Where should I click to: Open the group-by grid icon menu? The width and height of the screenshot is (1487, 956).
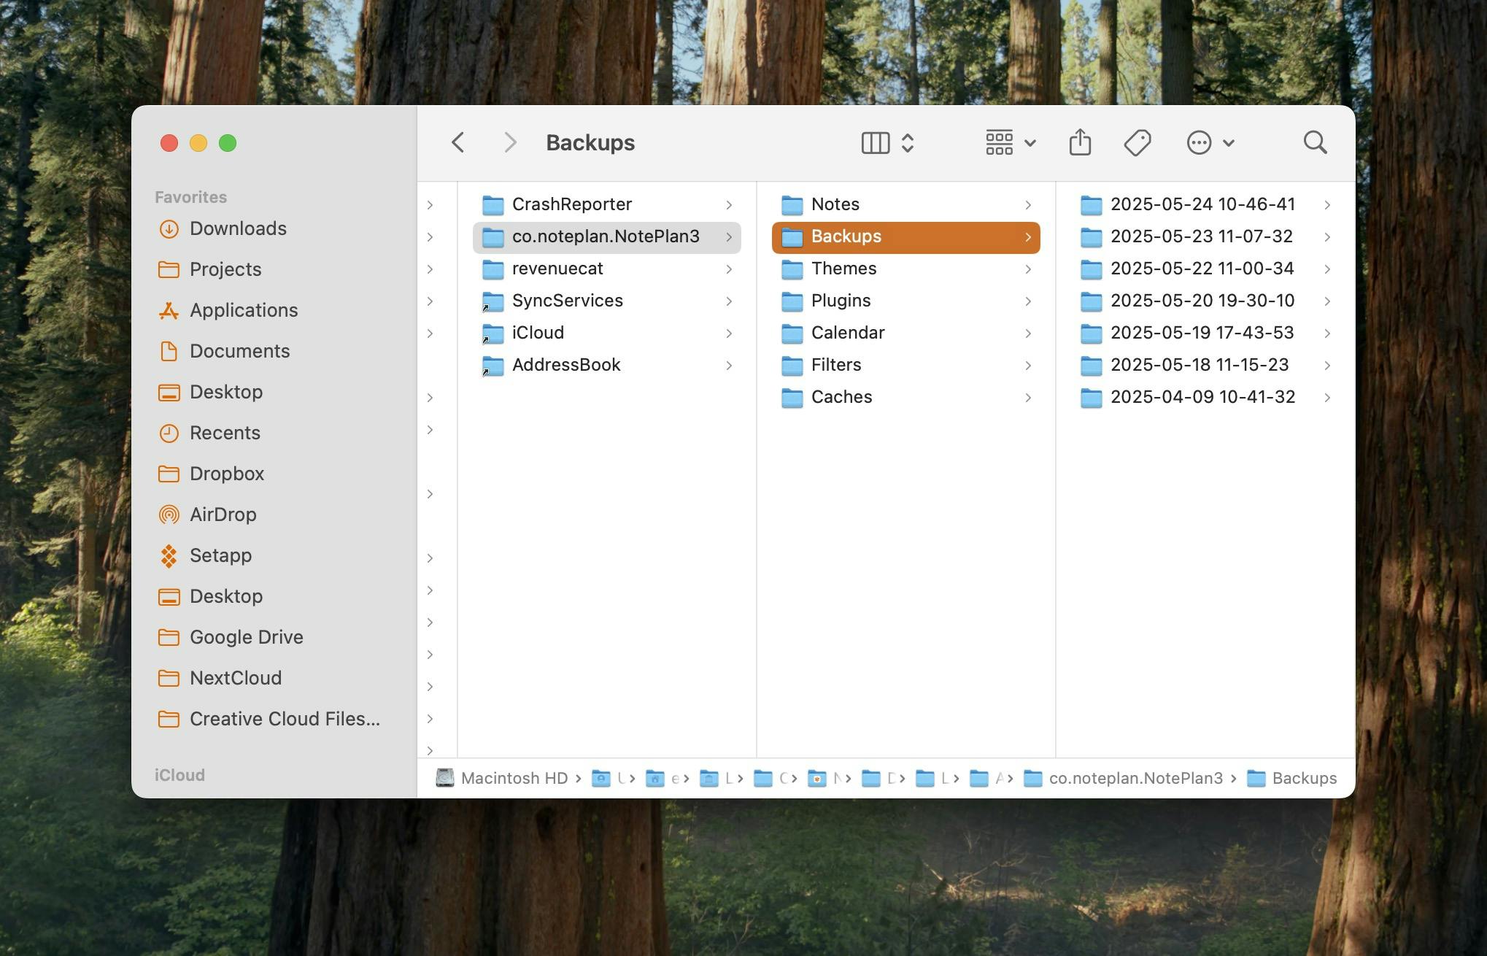click(1010, 143)
